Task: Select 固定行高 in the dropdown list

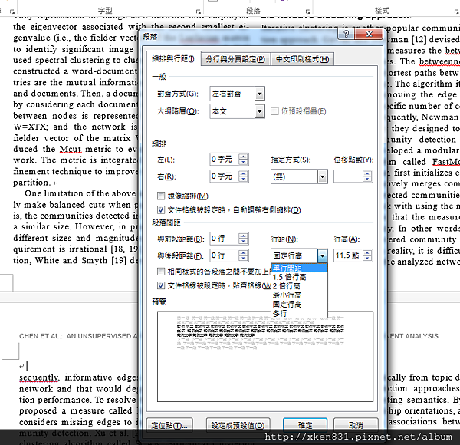Action: point(299,304)
